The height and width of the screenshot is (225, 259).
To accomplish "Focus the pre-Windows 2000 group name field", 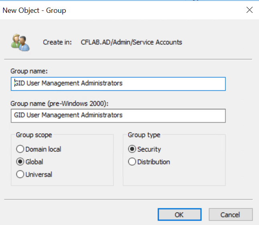I will pos(118,115).
